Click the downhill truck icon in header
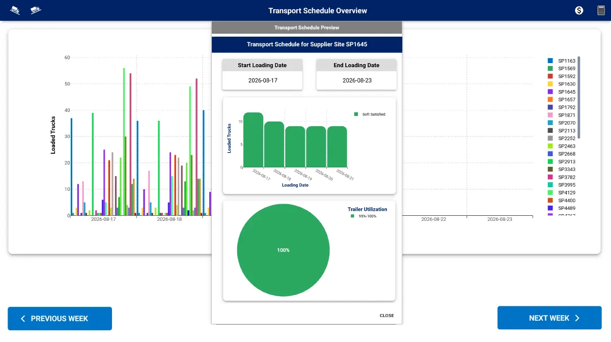 coord(15,10)
